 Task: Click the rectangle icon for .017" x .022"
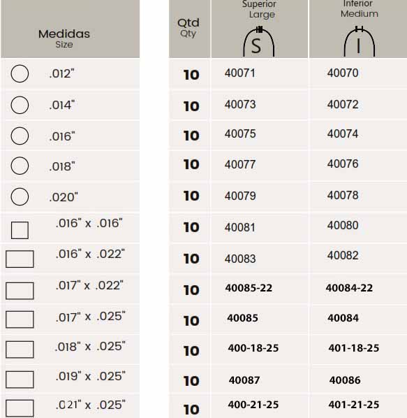coord(20,291)
